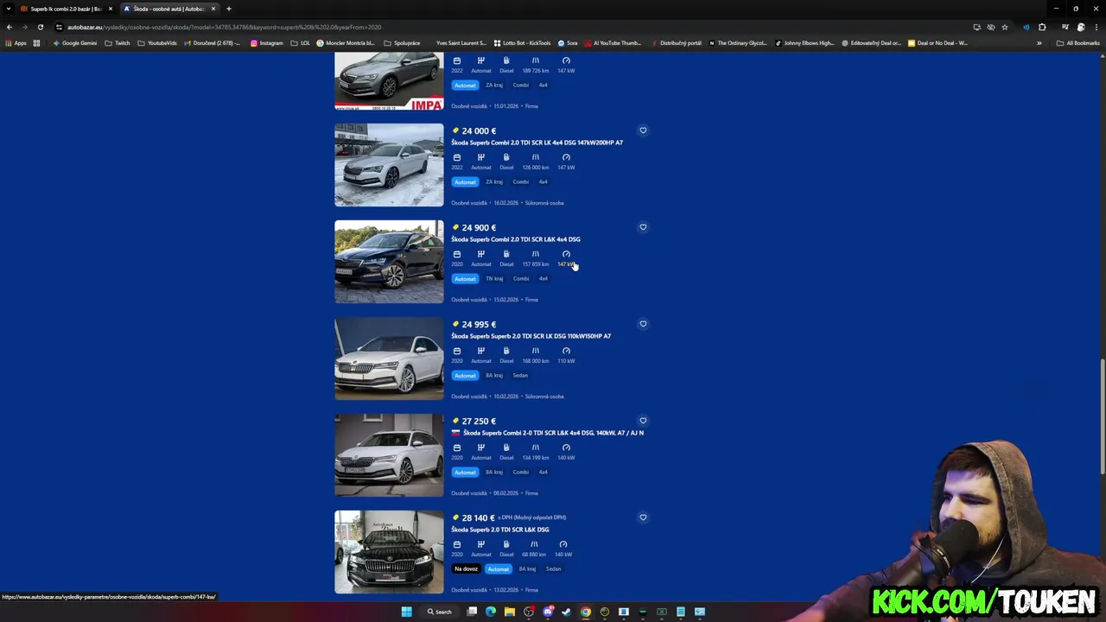Click Sedan tag on the 24 995 € listing
This screenshot has height=622, width=1106.
click(520, 376)
